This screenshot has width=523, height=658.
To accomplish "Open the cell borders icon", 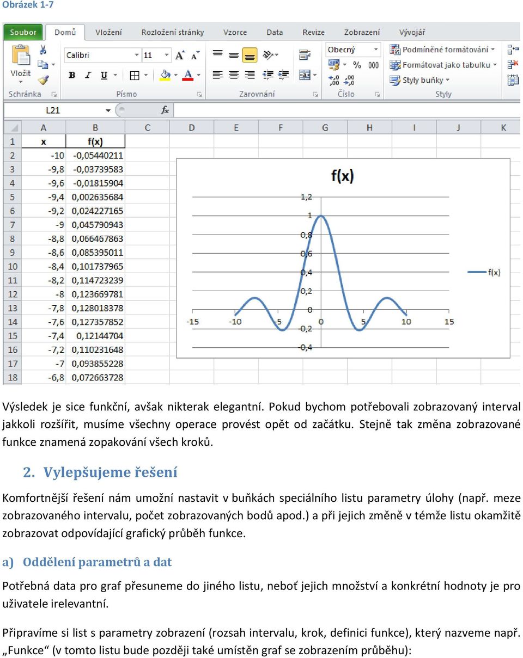I will coord(135,75).
